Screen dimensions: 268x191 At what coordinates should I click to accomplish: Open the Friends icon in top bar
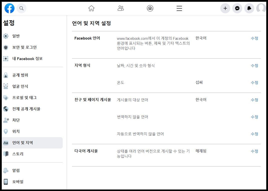[121, 8]
